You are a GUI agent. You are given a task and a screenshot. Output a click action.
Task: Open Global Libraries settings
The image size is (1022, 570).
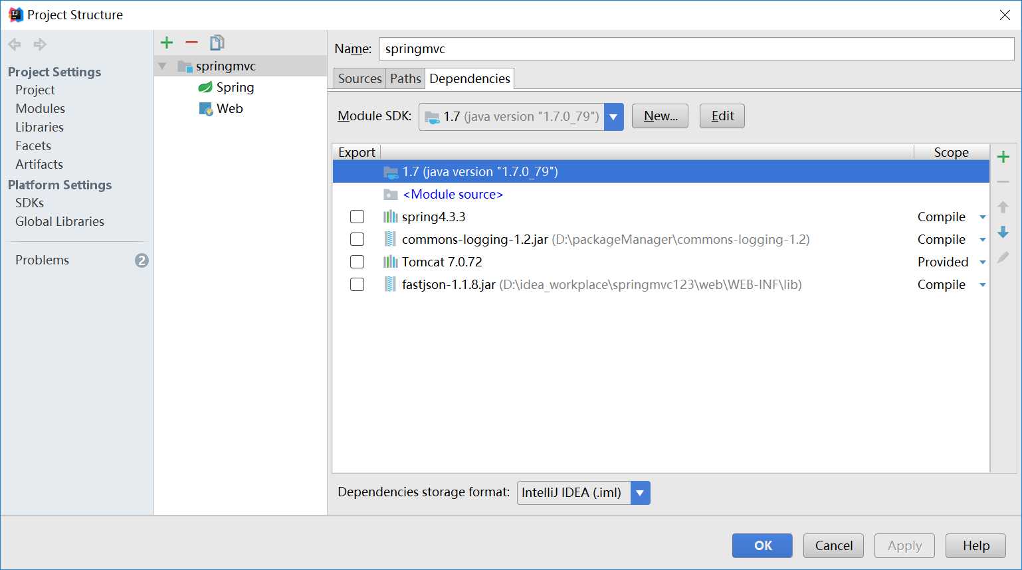[60, 221]
